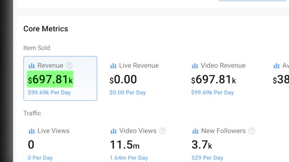Open the help tooltip icon next to New Followers
The image size is (289, 162).
tap(252, 131)
